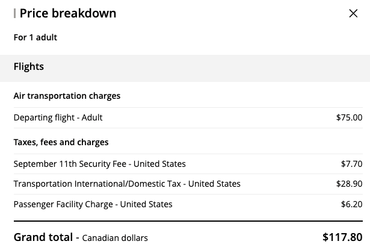Close the Price breakdown dialog
The height and width of the screenshot is (250, 370).
(353, 13)
